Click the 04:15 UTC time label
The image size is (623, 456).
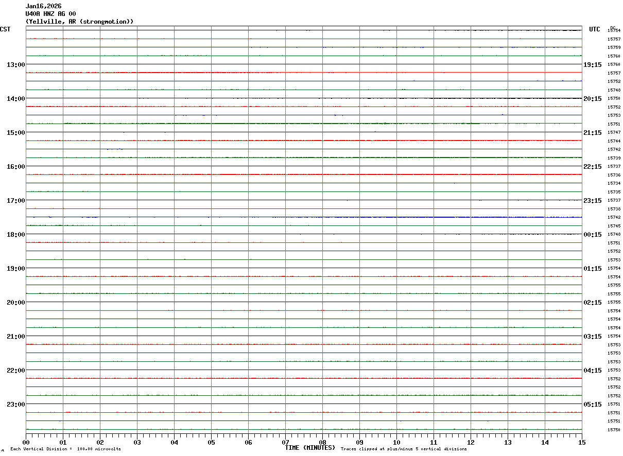coord(593,371)
